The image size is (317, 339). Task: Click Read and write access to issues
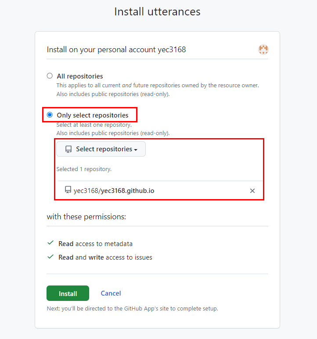point(105,257)
